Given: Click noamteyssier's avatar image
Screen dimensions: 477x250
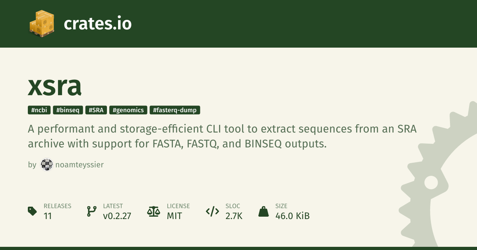Looking at the screenshot, I should (47, 165).
